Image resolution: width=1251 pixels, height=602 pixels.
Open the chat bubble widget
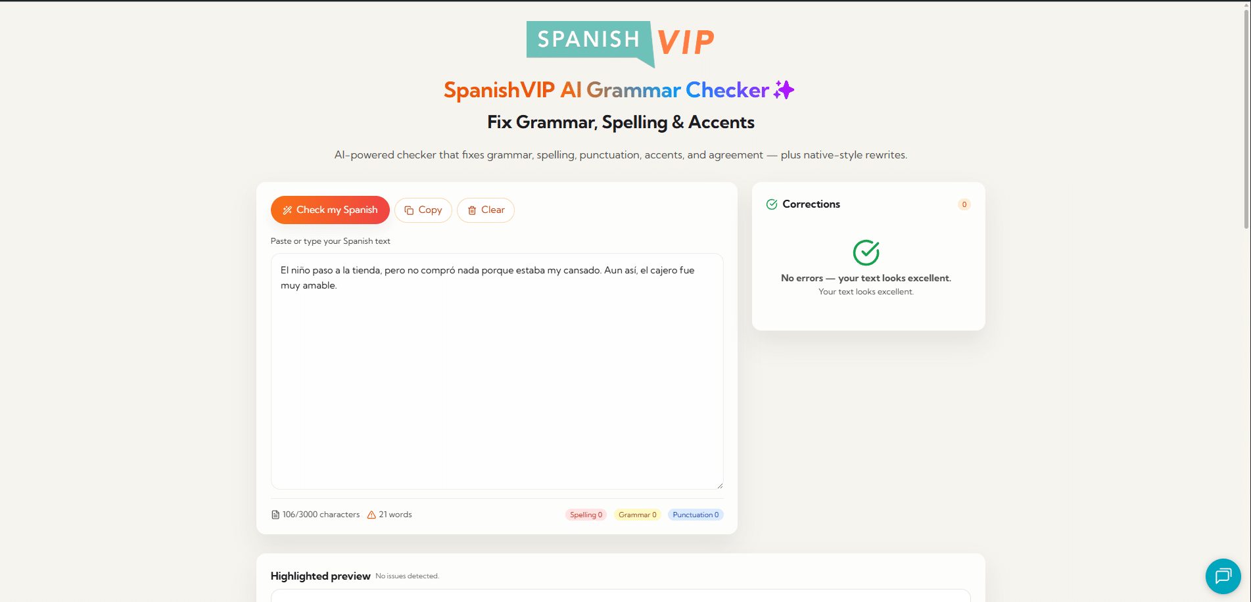click(1223, 576)
